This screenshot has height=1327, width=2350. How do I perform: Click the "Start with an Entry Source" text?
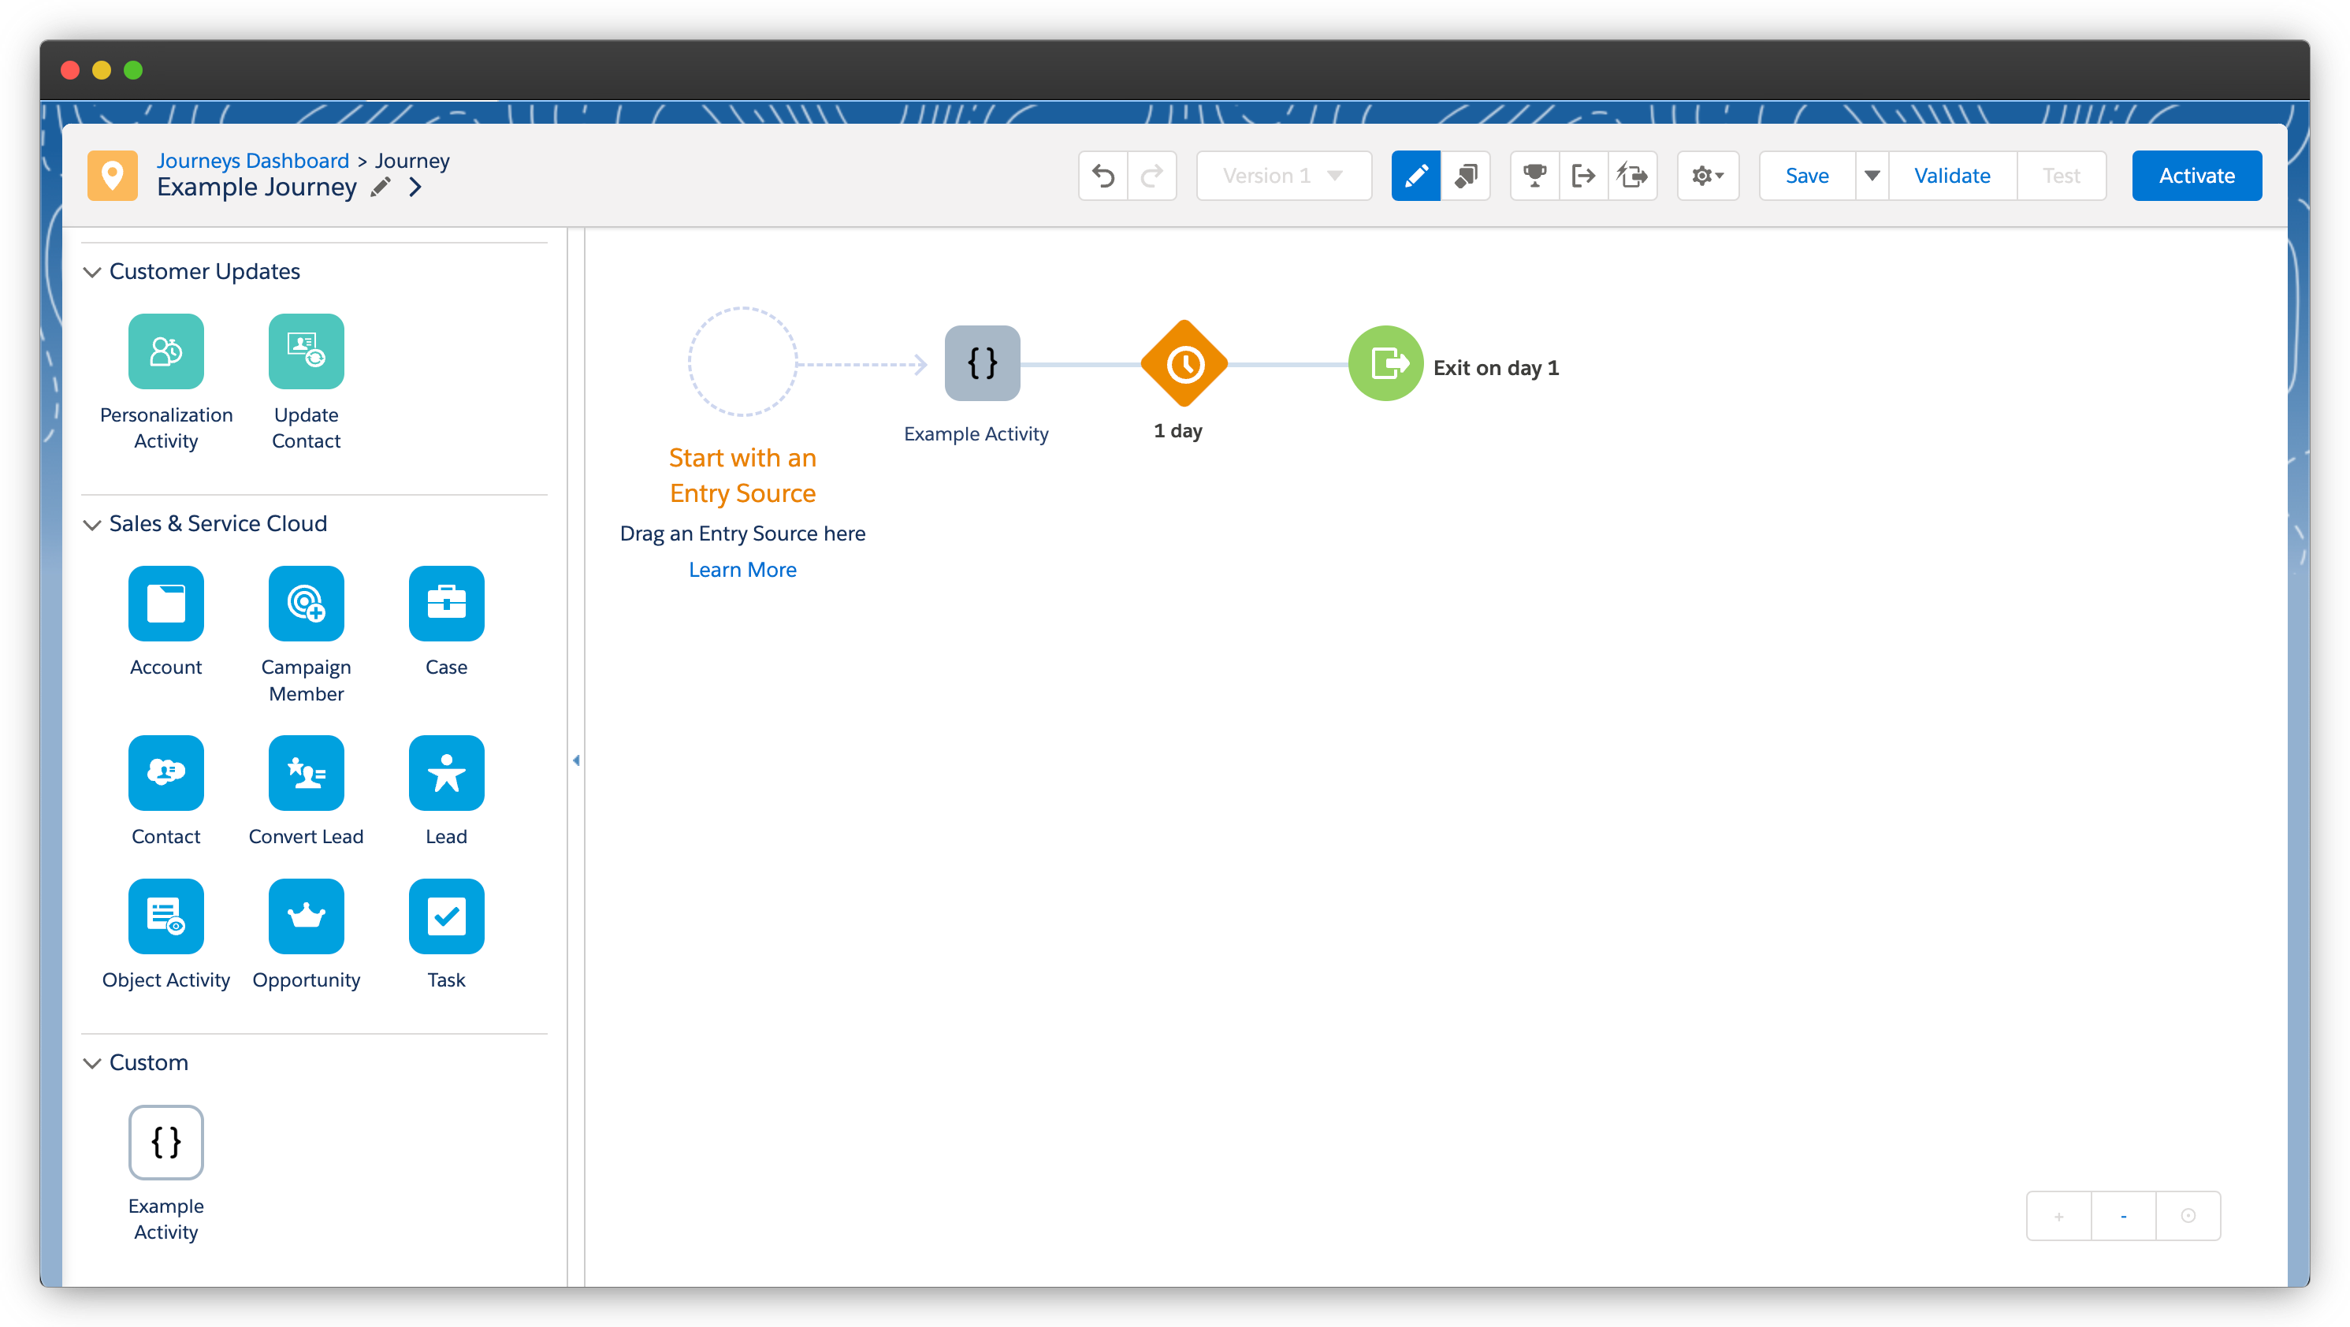(x=742, y=475)
